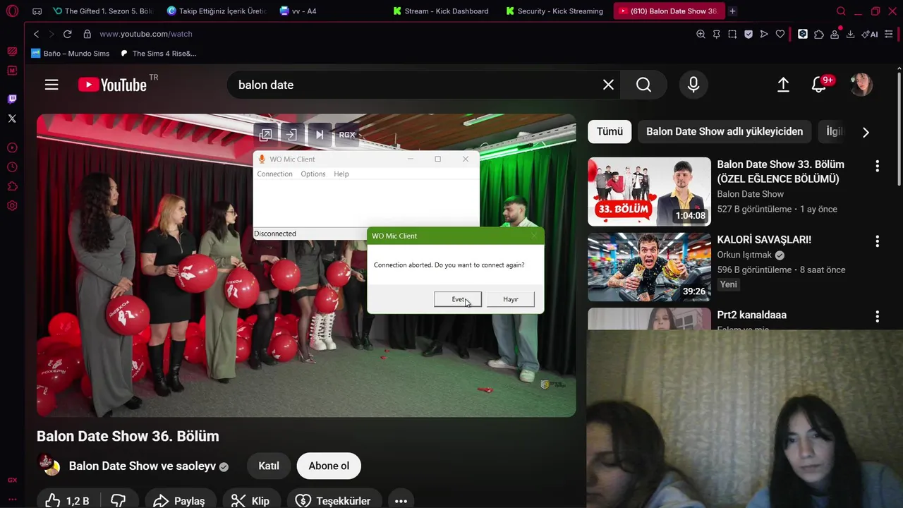Select the Balon Date Show adlı yükleyiciden chip
This screenshot has width=903, height=508.
tap(725, 132)
